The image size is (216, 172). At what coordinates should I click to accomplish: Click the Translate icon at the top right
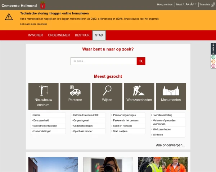[x=213, y=5]
